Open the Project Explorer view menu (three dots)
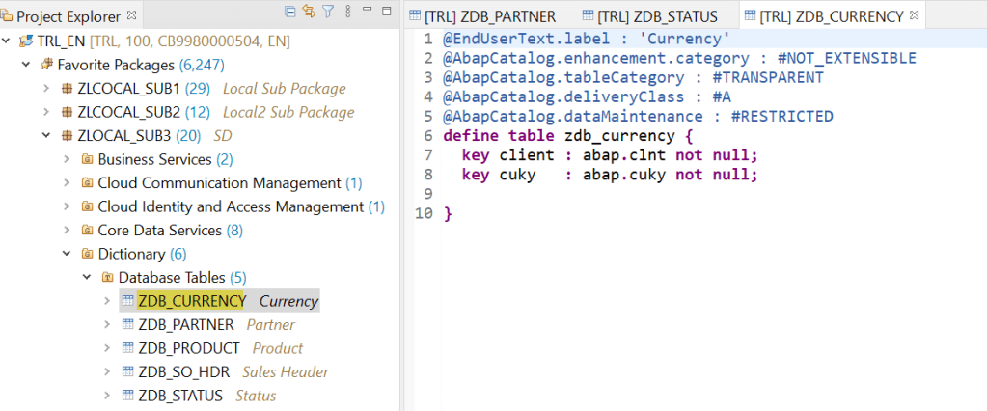Image resolution: width=987 pixels, height=411 pixels. pos(348,12)
